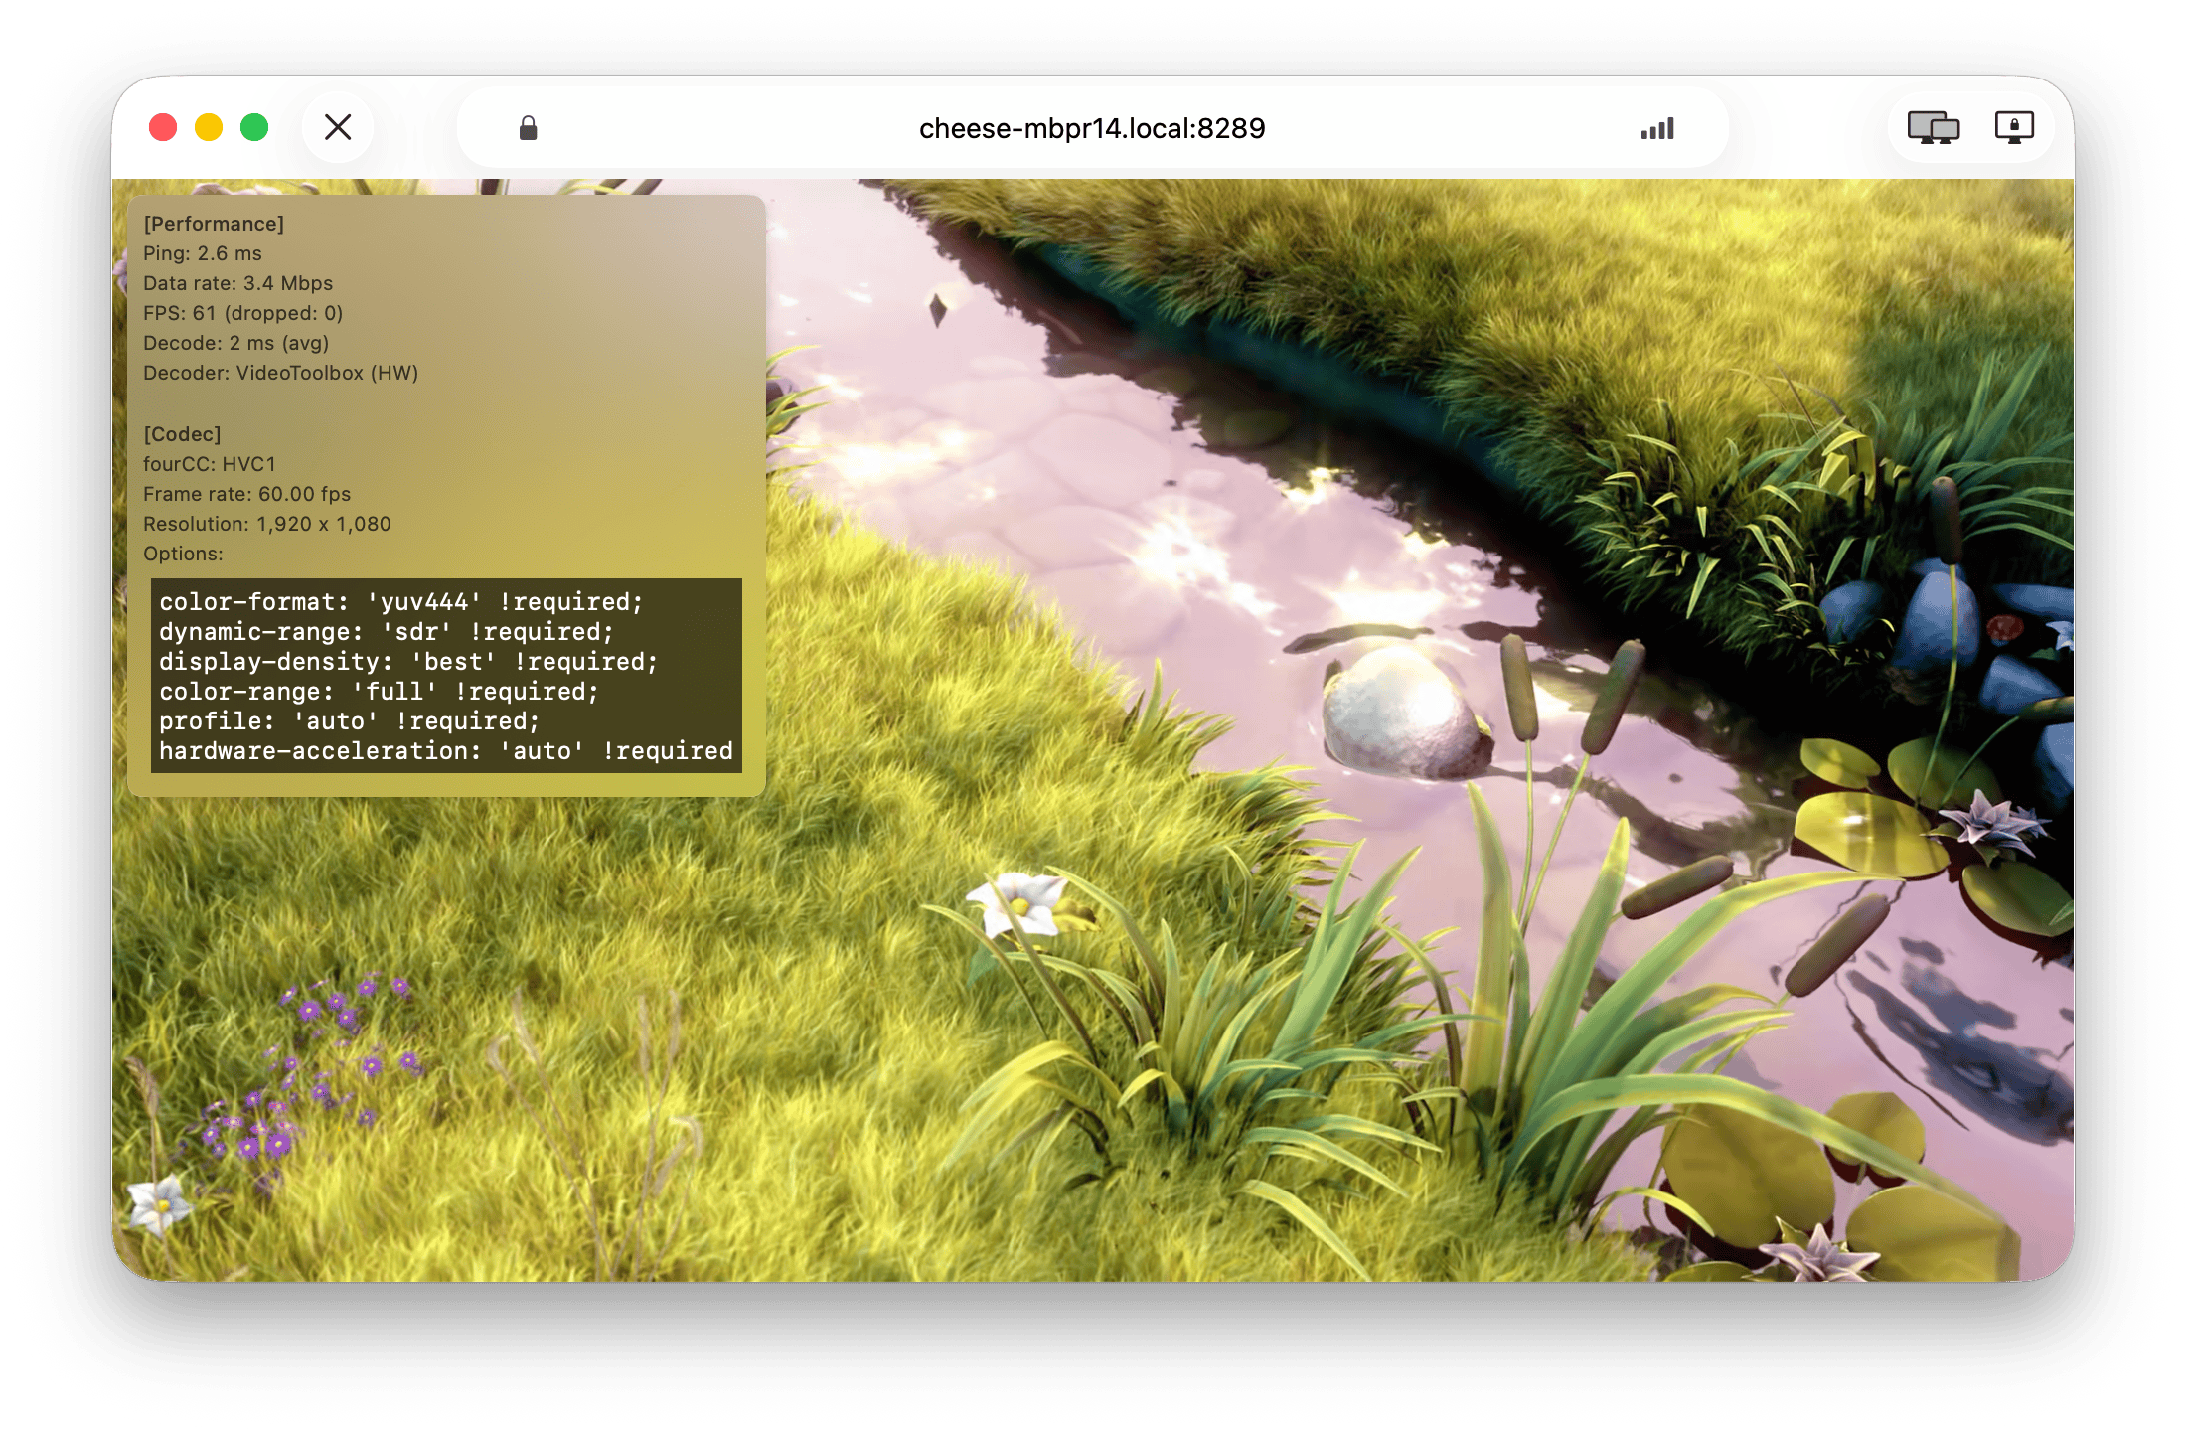The image size is (2186, 1429).
Task: Click the [Performance] heading in overlay
Action: [214, 224]
